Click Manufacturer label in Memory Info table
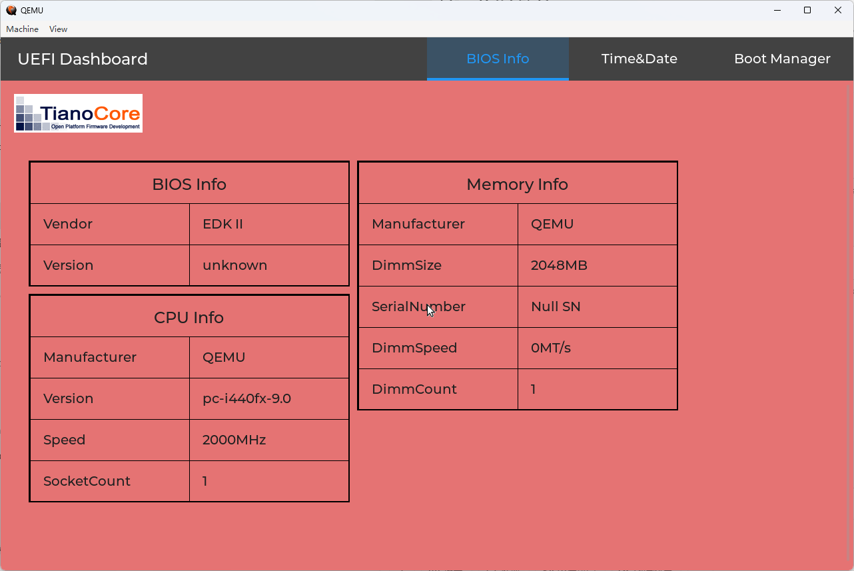Image resolution: width=854 pixels, height=571 pixels. point(418,224)
